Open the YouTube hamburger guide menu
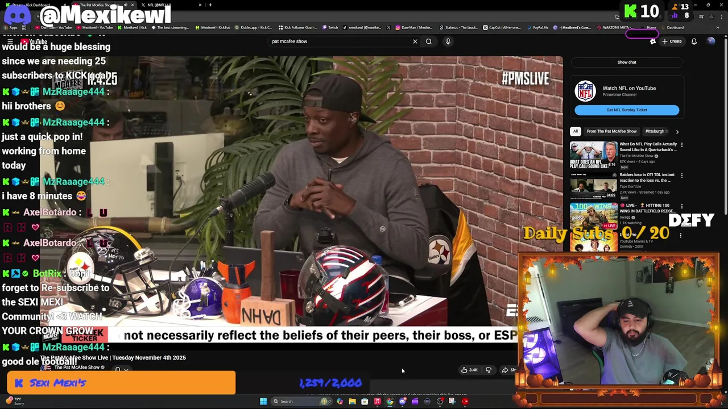This screenshot has width=728, height=409. pyautogui.click(x=10, y=41)
